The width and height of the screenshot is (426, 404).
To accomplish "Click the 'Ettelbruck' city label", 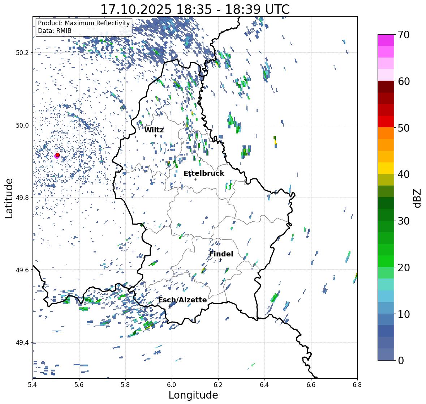I will tap(204, 174).
